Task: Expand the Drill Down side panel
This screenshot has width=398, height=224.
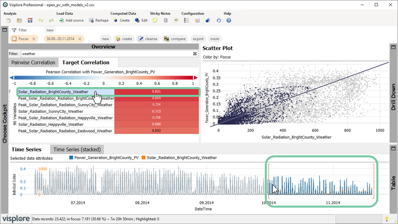Action: (x=393, y=97)
